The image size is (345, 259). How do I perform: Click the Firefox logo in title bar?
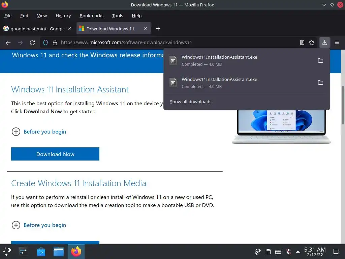point(5,5)
